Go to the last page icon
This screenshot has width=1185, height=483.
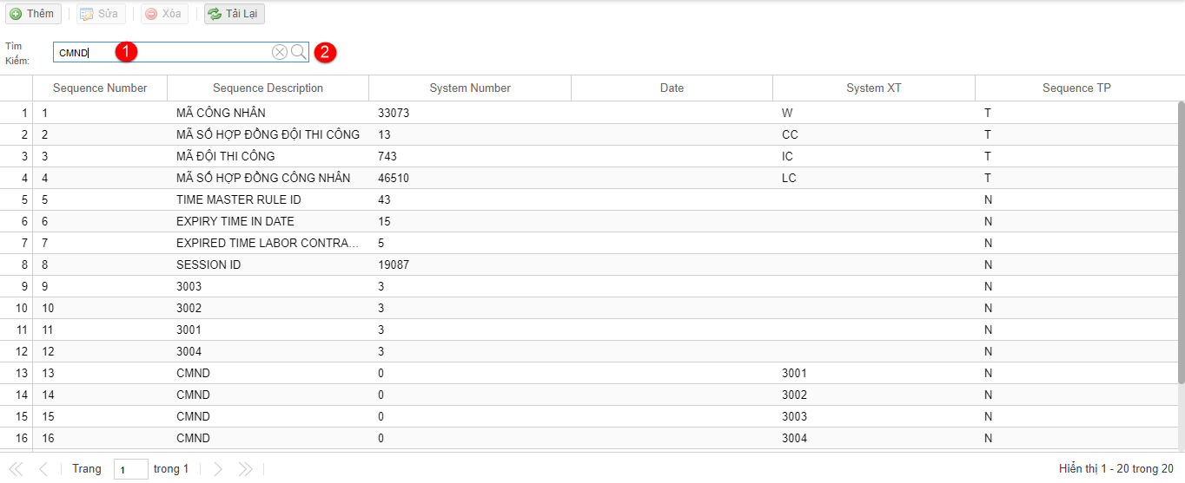pos(246,469)
